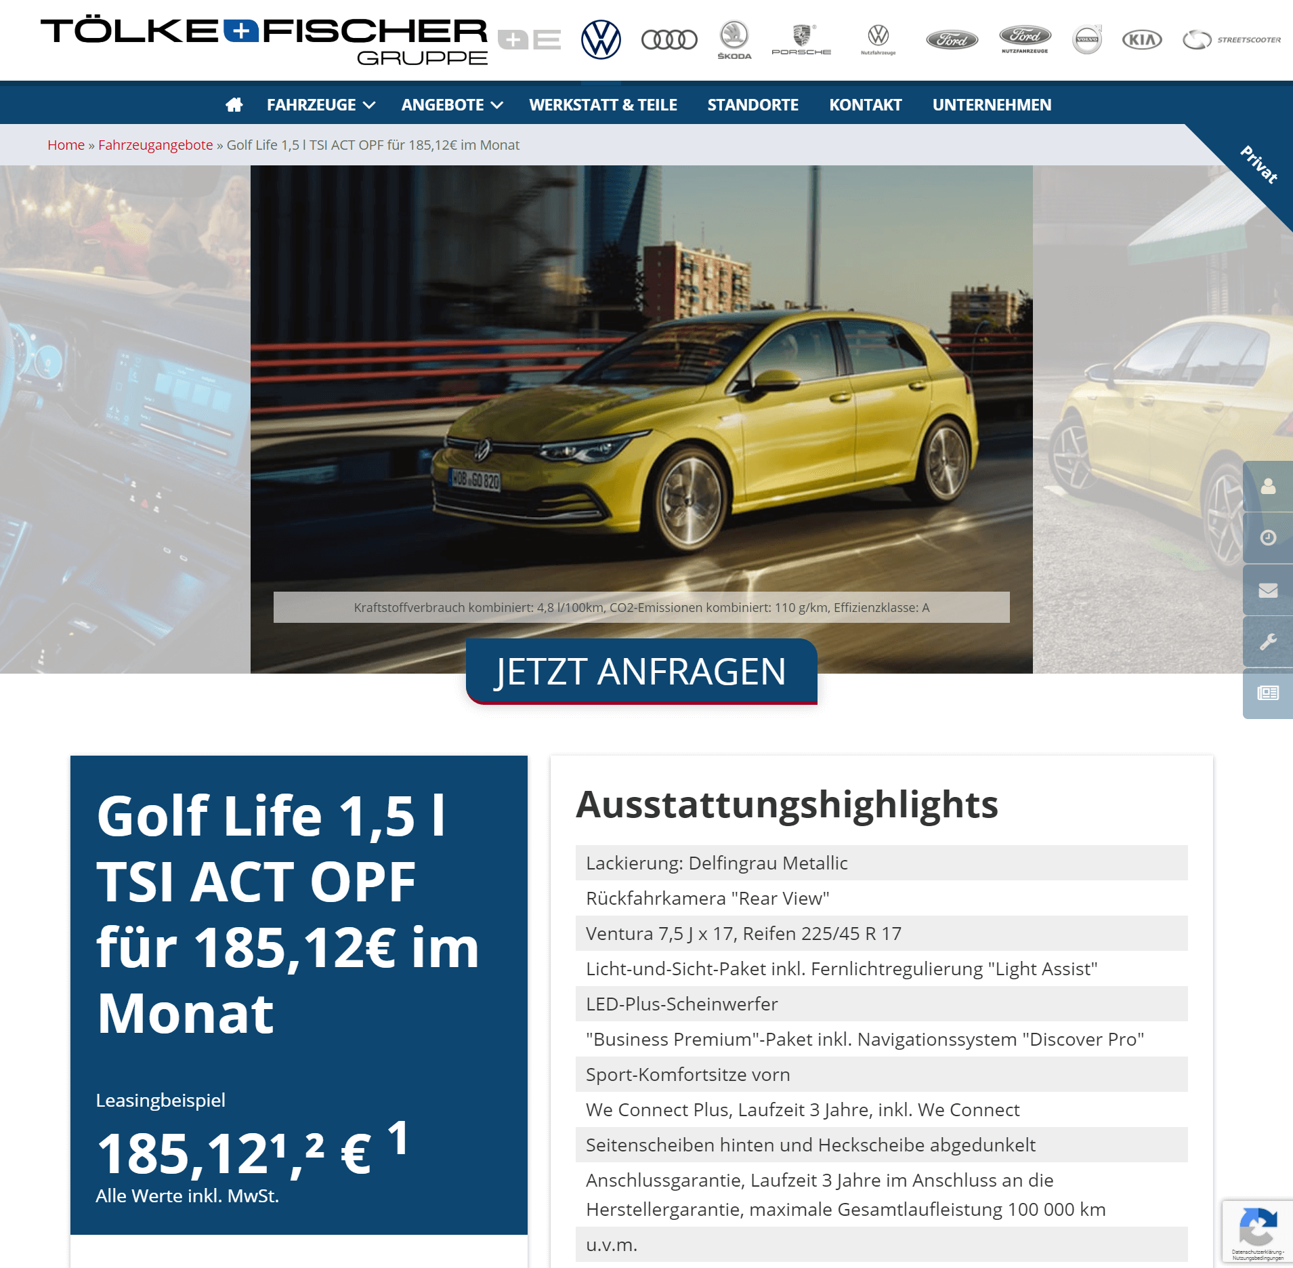Open the Unternehmen menu item
The width and height of the screenshot is (1293, 1268).
(992, 104)
